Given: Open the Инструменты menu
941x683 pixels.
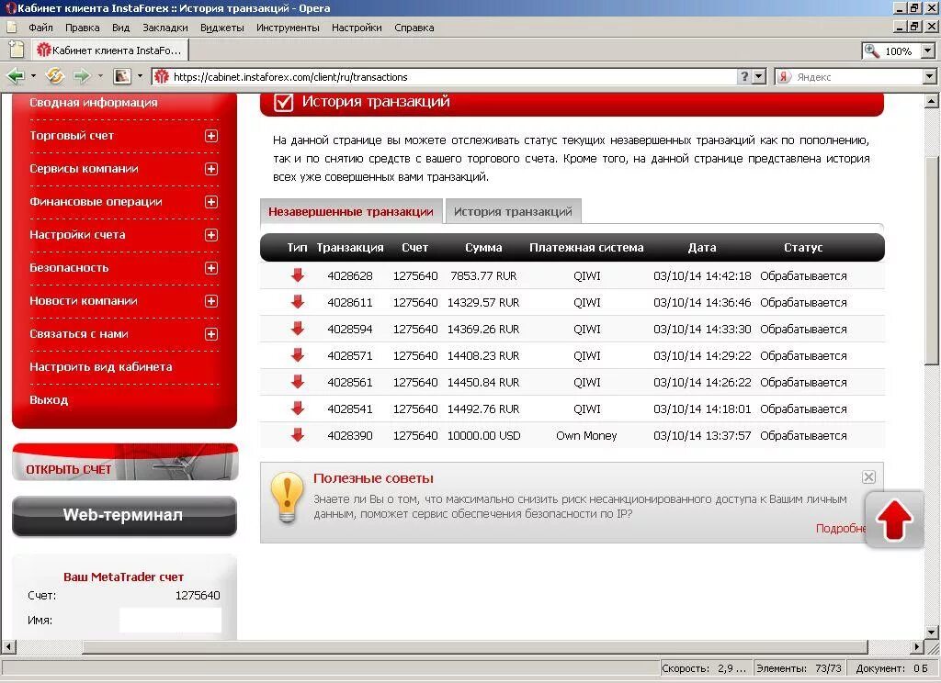Looking at the screenshot, I should pyautogui.click(x=288, y=28).
